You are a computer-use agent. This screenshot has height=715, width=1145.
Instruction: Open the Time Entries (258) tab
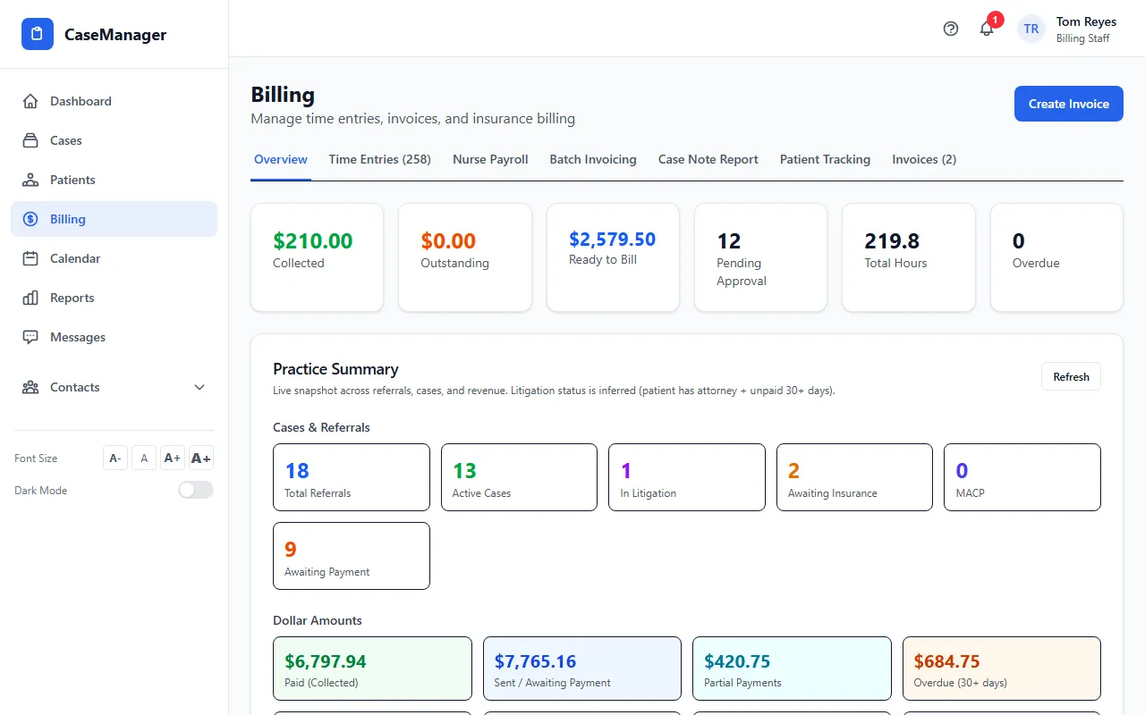coord(380,160)
